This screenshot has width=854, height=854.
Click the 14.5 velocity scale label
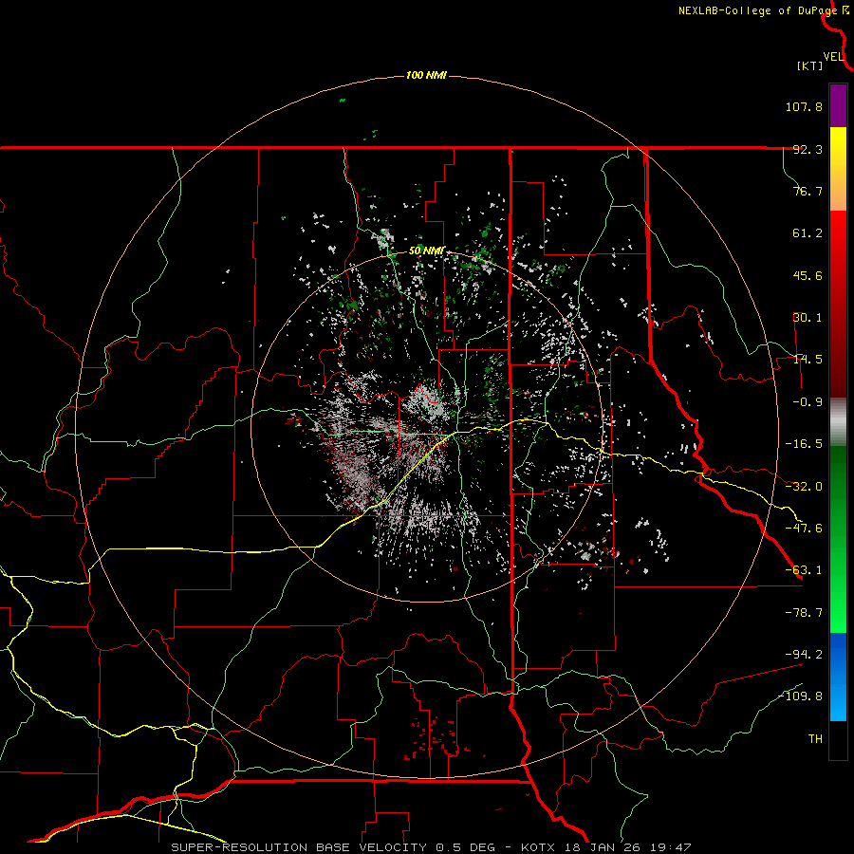[x=808, y=360]
